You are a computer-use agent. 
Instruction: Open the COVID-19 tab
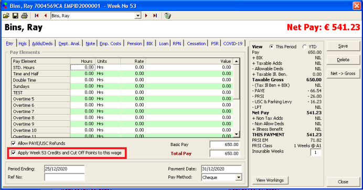point(233,43)
